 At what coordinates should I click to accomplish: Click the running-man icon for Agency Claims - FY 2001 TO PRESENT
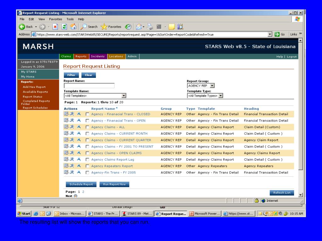pyautogui.click(x=72, y=146)
